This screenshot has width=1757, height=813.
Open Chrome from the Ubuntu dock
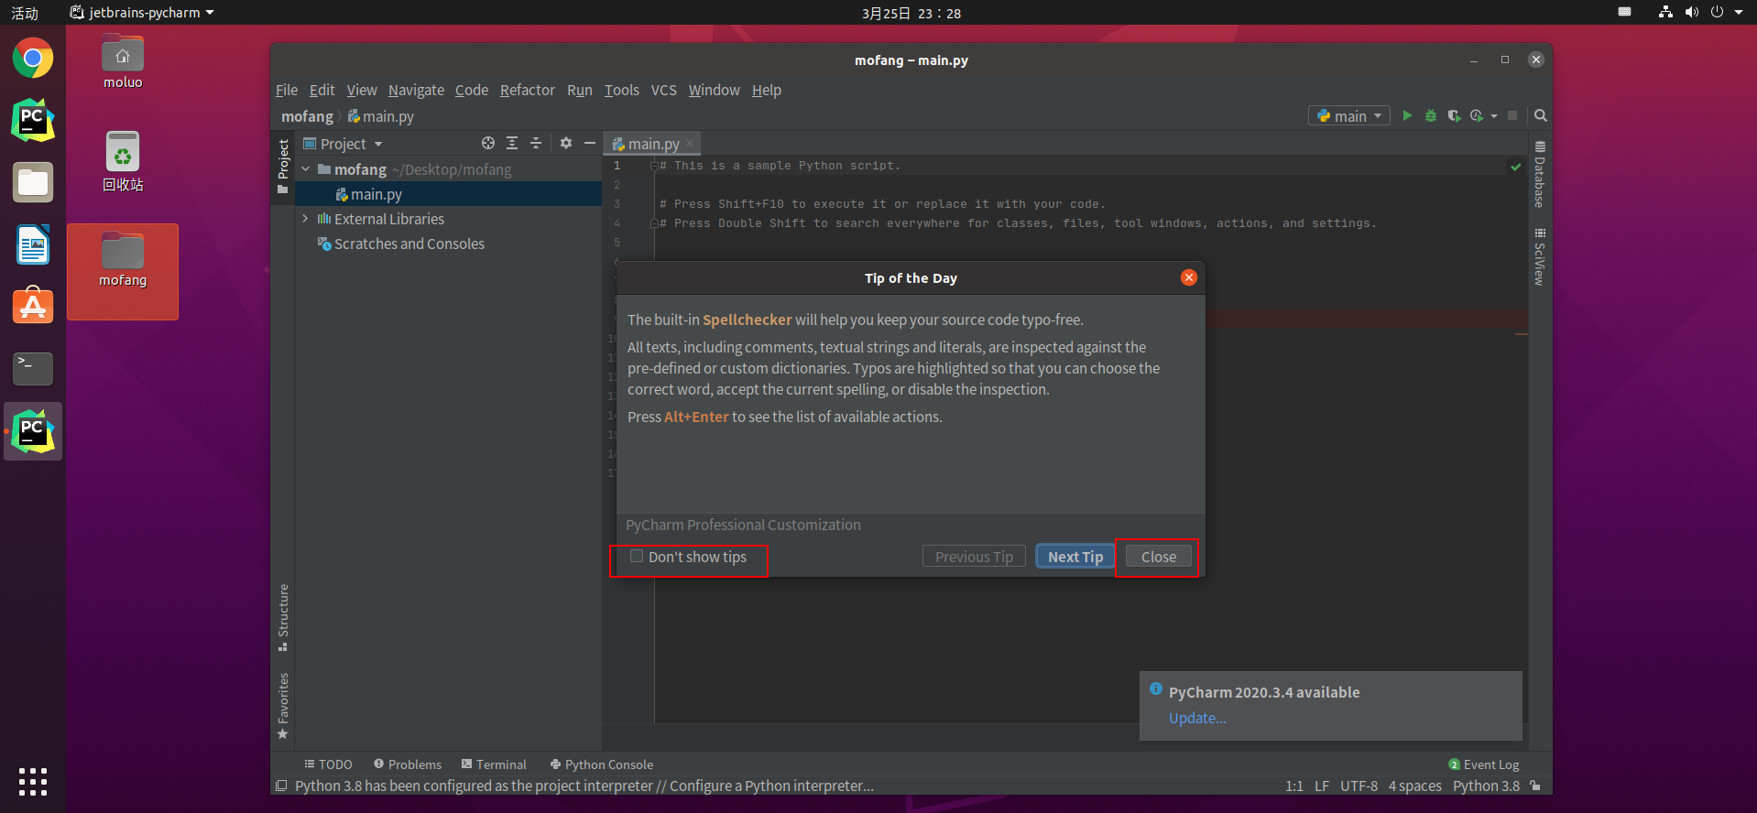tap(33, 59)
